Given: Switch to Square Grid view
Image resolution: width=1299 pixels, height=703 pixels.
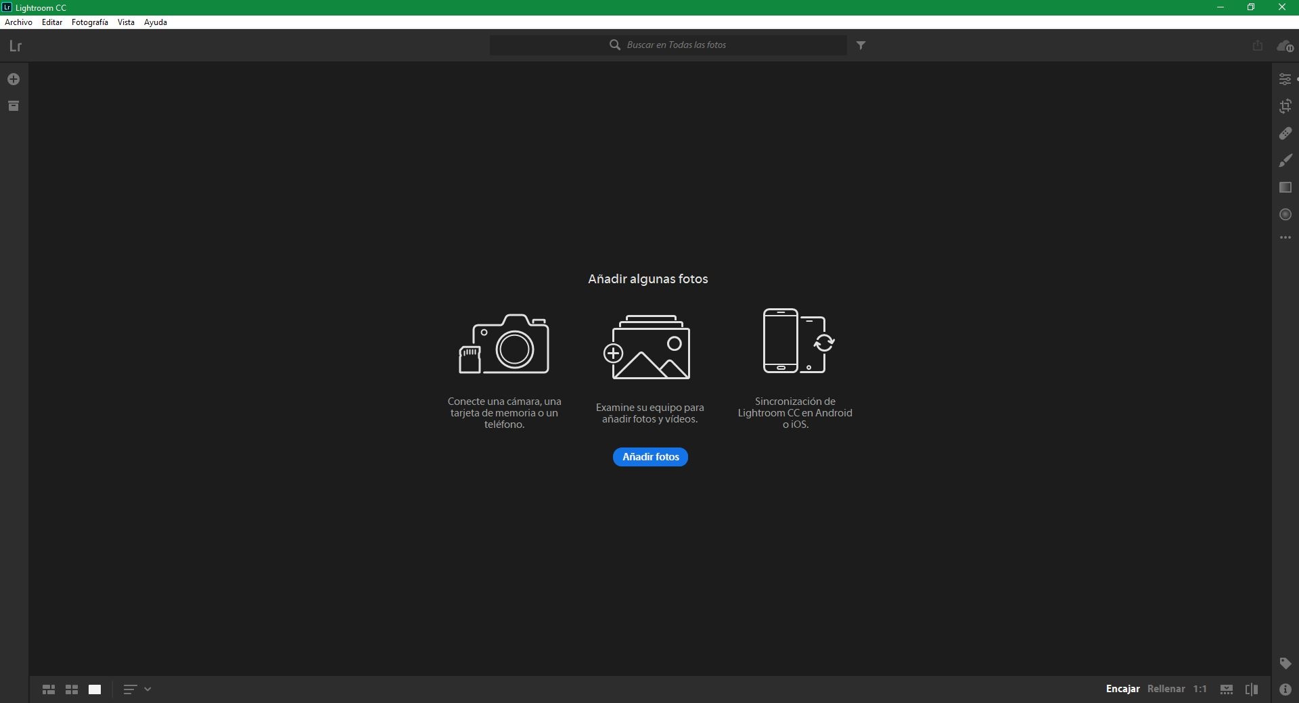Looking at the screenshot, I should [72, 689].
